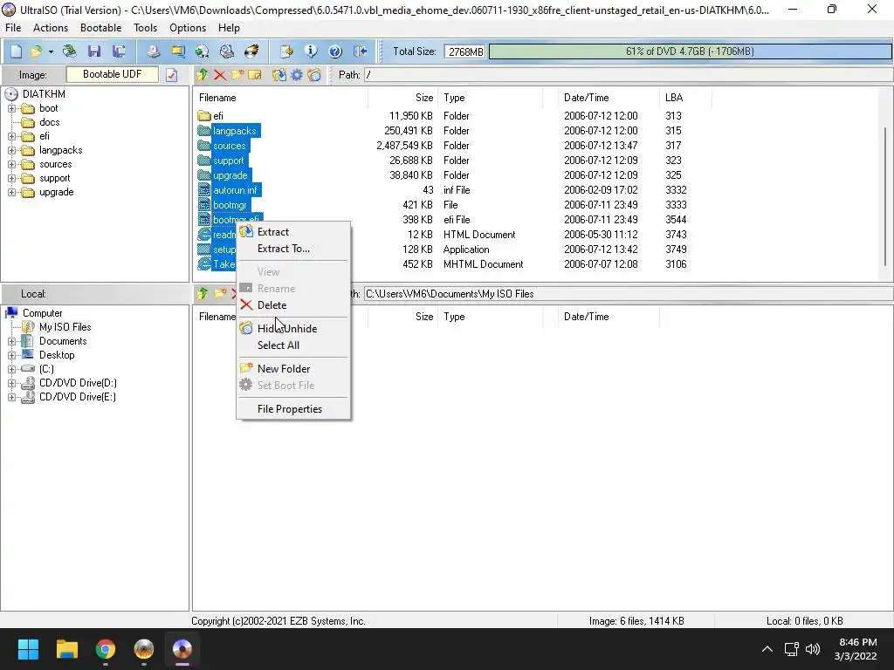Screen dimensions: 894x670
Task: Click the Mount to Virtual Drive icon
Action: (227, 51)
